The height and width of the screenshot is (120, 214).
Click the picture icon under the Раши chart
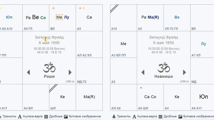(66, 117)
